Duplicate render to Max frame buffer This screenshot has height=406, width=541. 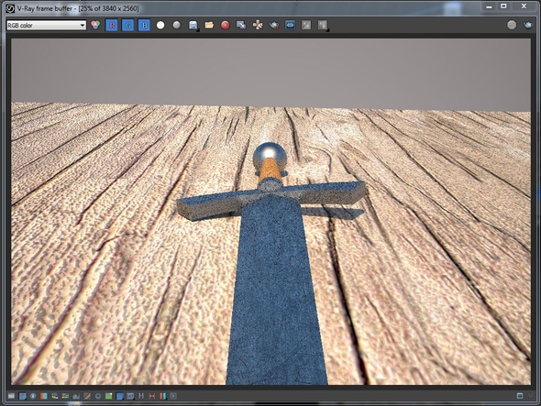pos(241,25)
